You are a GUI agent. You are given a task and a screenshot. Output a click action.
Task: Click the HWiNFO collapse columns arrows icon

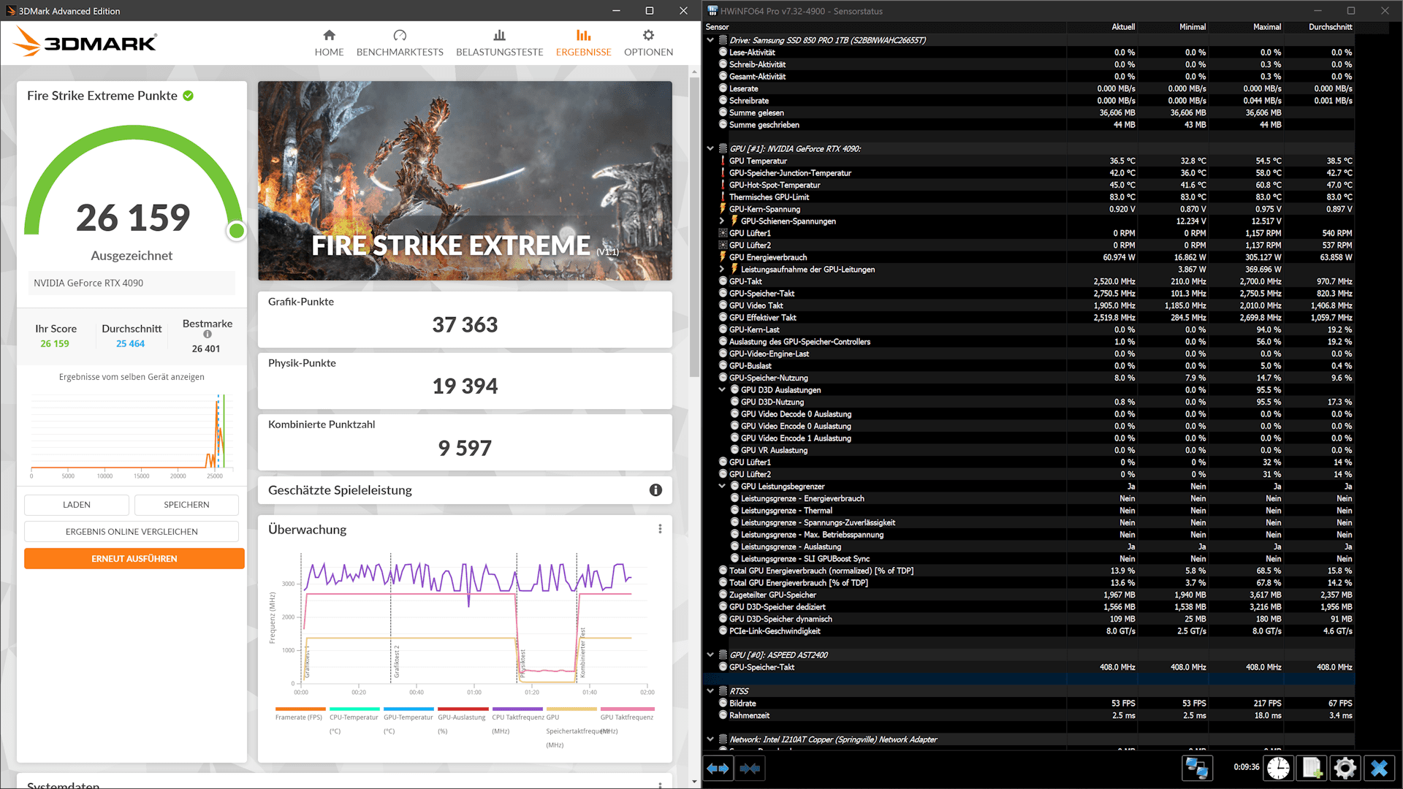pyautogui.click(x=750, y=769)
